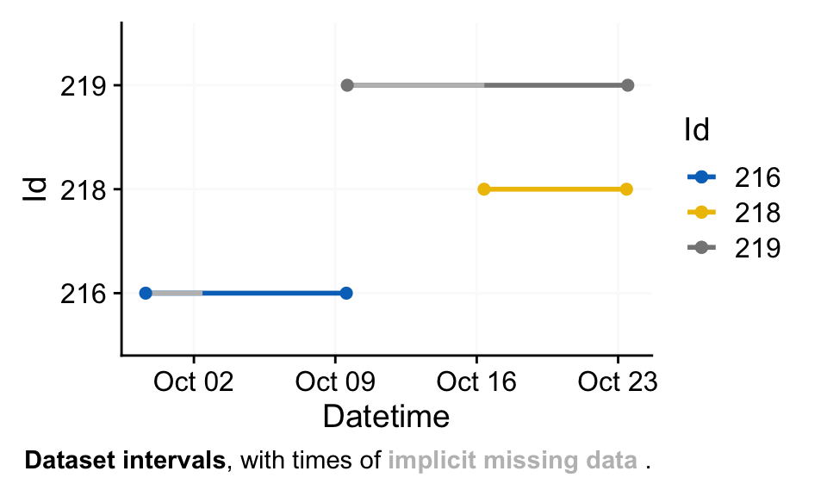Image resolution: width=827 pixels, height=496 pixels.
Task: Click the gray 219 legend marker
Action: (x=701, y=248)
